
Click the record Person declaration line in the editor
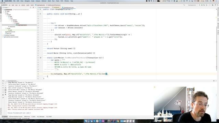click(61, 49)
